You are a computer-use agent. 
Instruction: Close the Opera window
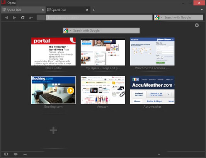point(199,3)
